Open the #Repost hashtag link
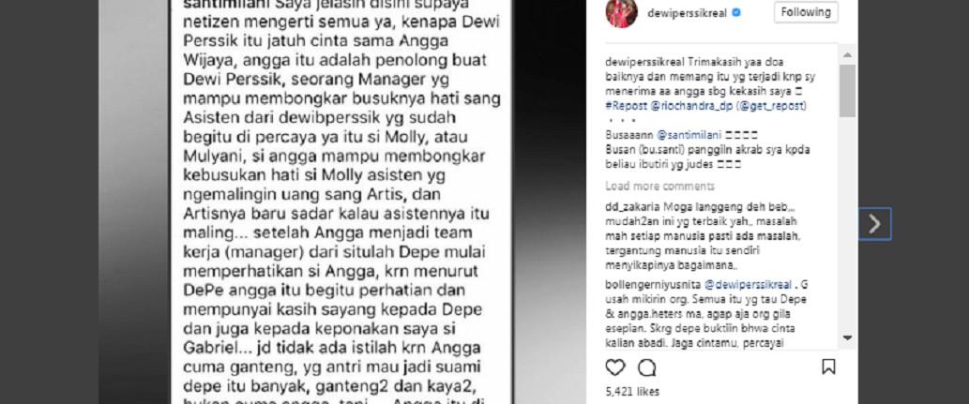 pyautogui.click(x=626, y=106)
